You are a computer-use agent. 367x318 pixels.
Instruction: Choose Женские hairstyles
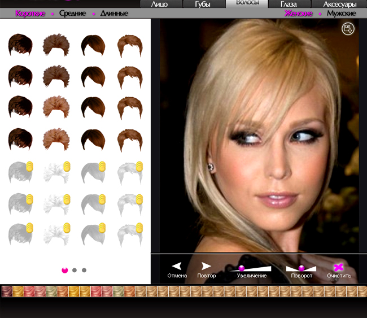tap(298, 14)
